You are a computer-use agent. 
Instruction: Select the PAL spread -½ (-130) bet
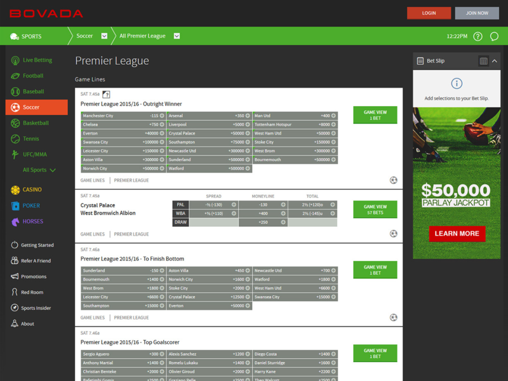click(x=214, y=204)
